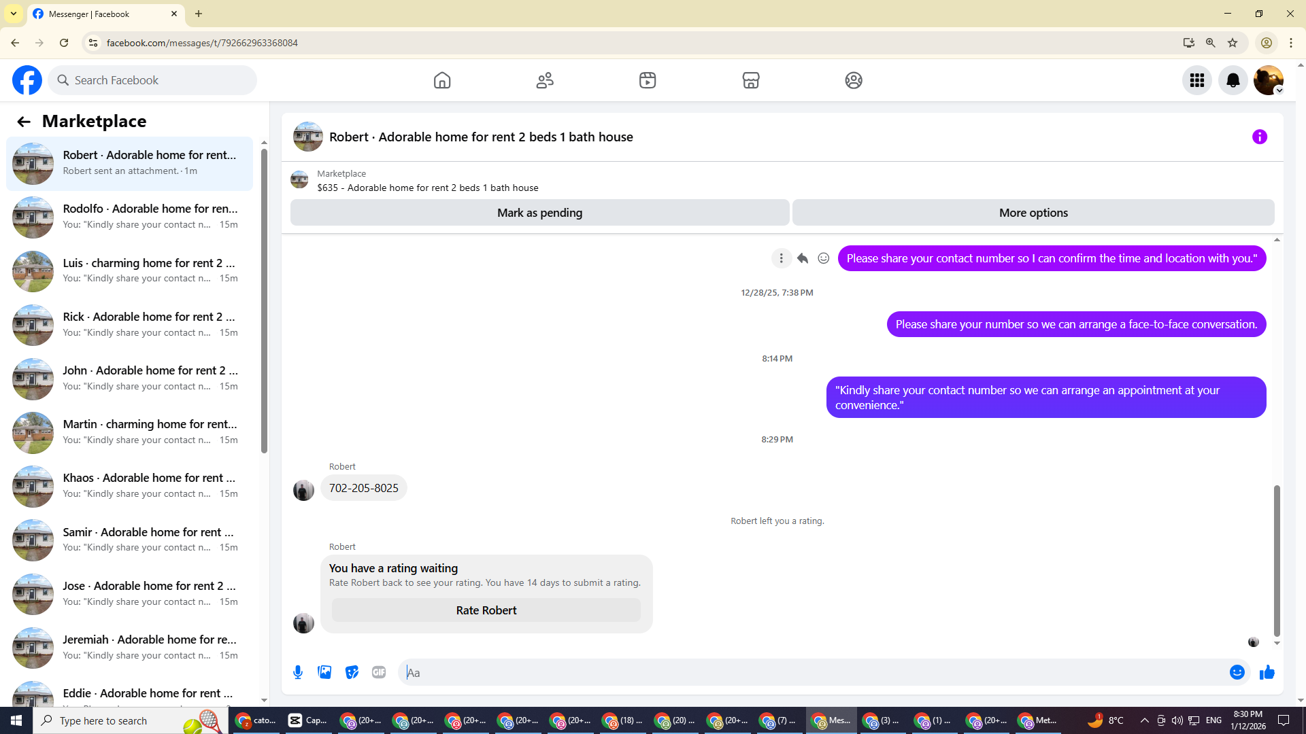
Task: Open More options for listing
Action: (x=1033, y=213)
